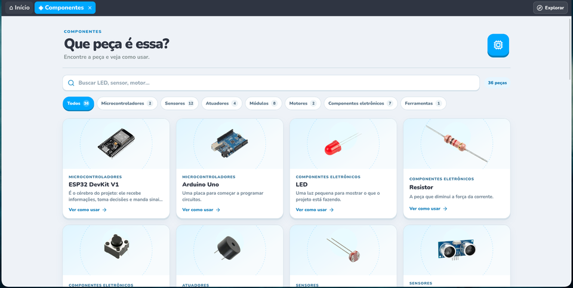Open the red LED image
Image resolution: width=573 pixels, height=288 pixels.
coord(343,144)
